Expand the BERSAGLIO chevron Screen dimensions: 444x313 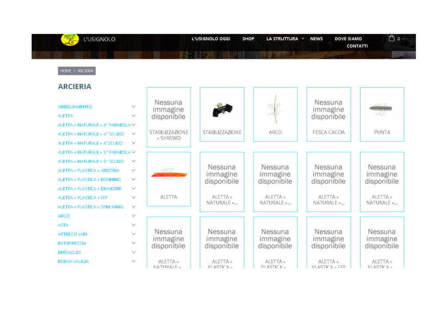[x=134, y=252]
